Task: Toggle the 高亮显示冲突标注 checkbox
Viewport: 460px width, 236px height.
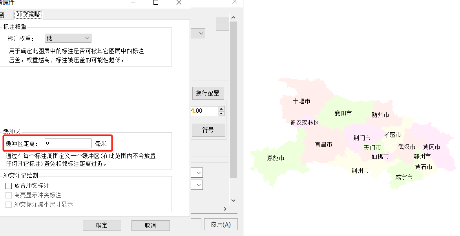Action: [x=9, y=195]
